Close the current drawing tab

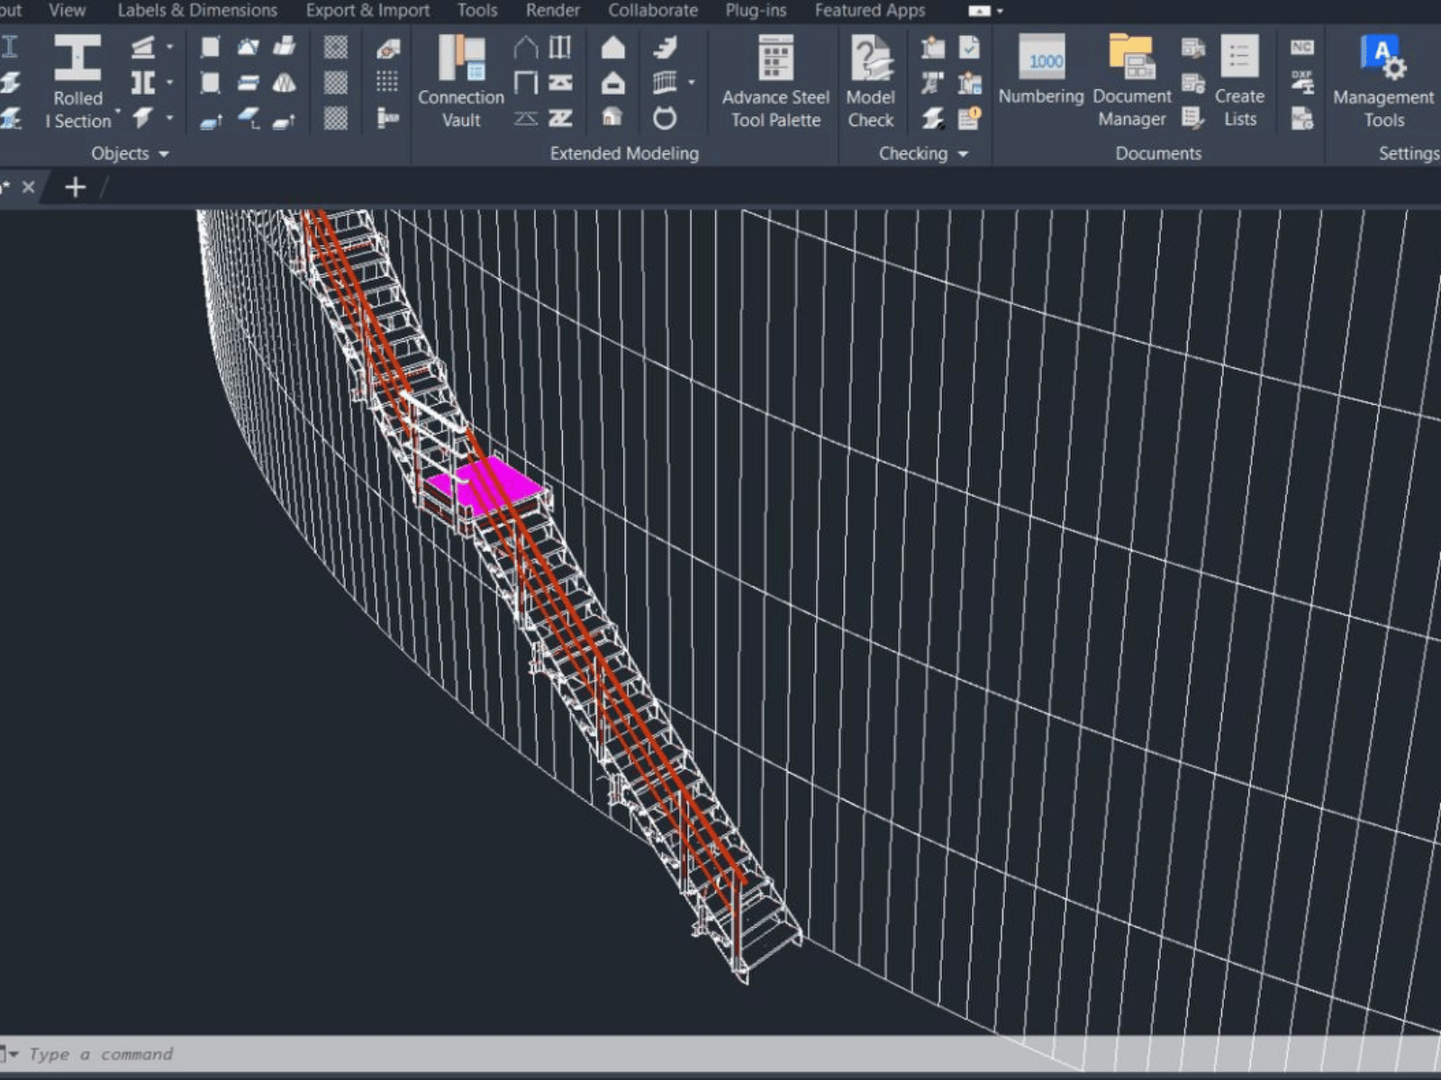pos(29,187)
